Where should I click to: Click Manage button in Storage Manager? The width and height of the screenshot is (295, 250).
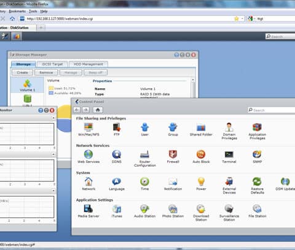pyautogui.click(x=71, y=72)
